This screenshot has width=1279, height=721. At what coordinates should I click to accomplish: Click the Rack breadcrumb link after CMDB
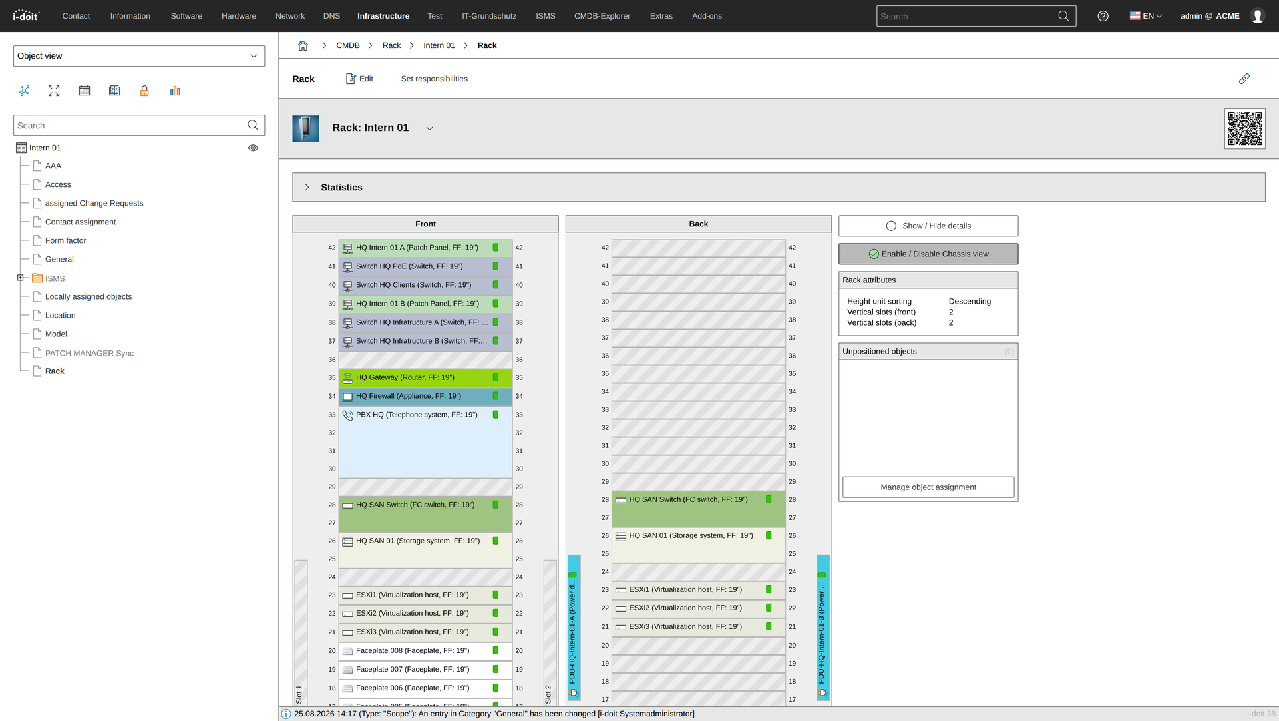coord(391,45)
